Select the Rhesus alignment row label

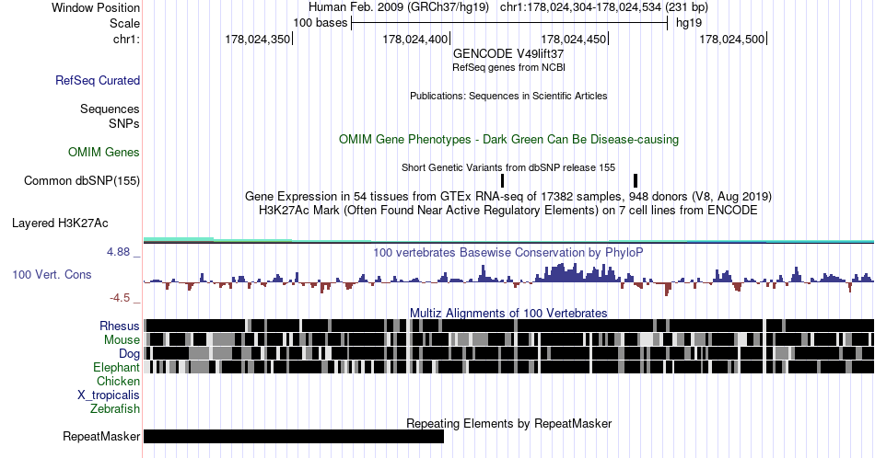click(x=120, y=326)
